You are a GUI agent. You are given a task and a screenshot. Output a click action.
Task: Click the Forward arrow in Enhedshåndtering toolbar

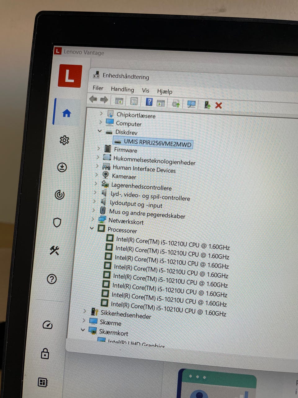[104, 100]
